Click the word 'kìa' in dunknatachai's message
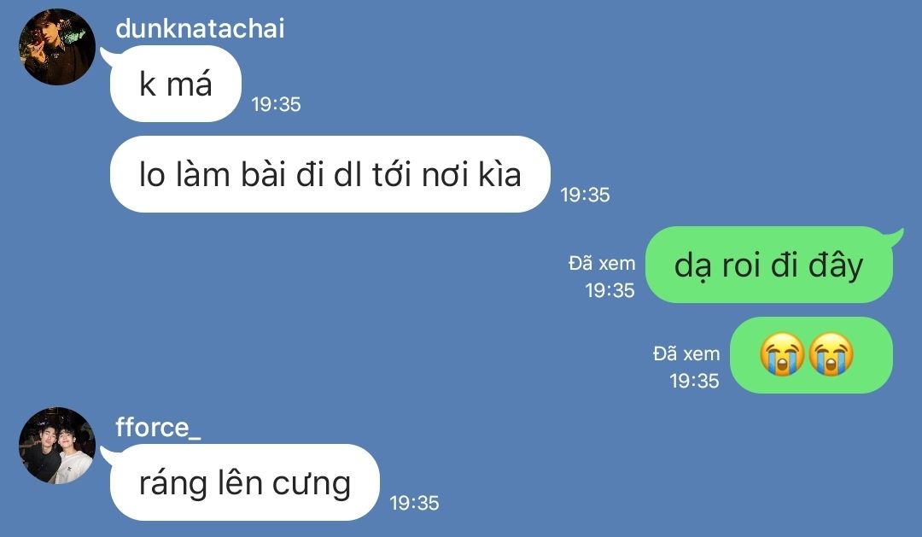 499,175
